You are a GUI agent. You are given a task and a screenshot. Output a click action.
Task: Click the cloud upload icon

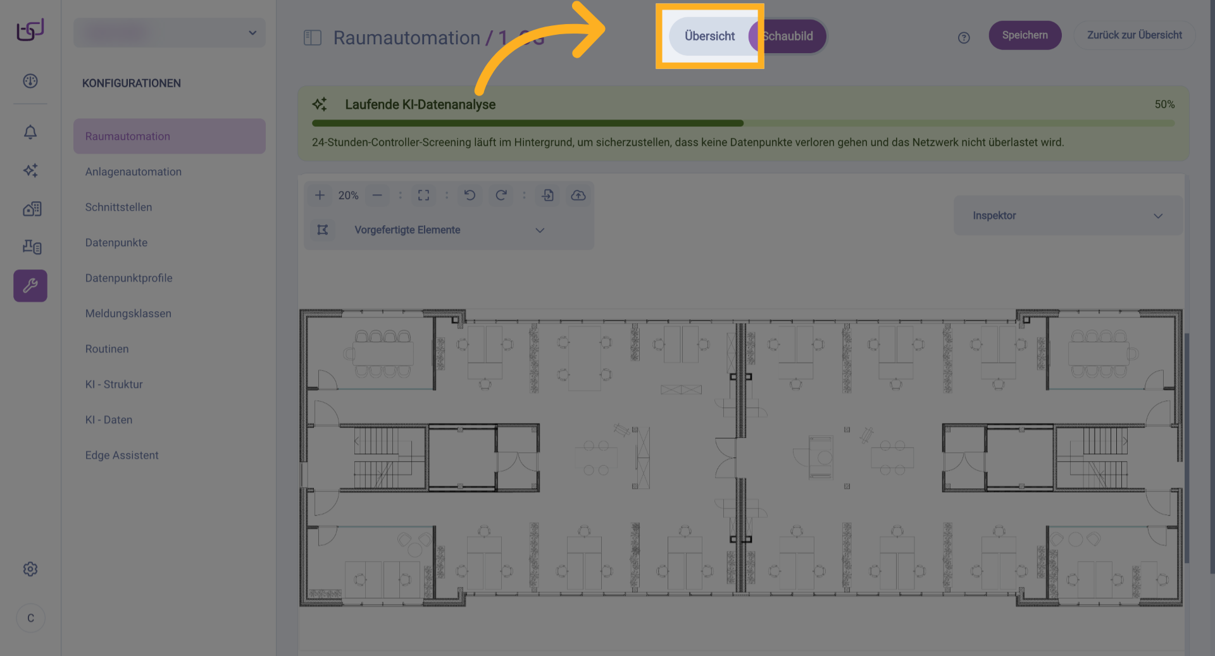coord(578,195)
